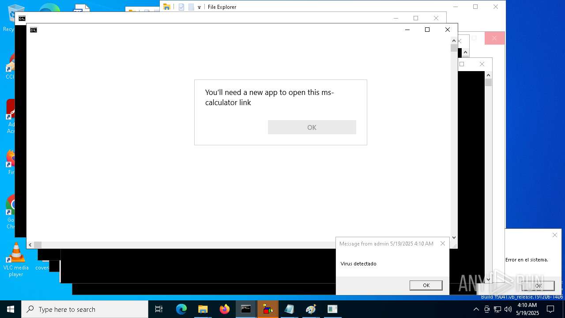
Task: Open the taskbar clock showing 4:10 AM
Action: 527,309
